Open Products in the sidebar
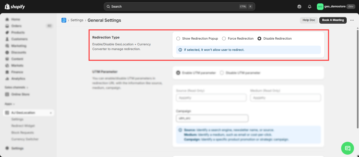 point(18,33)
